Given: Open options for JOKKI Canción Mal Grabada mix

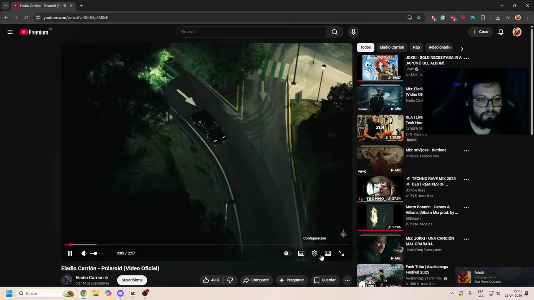Looking at the screenshot, I should [x=466, y=239].
